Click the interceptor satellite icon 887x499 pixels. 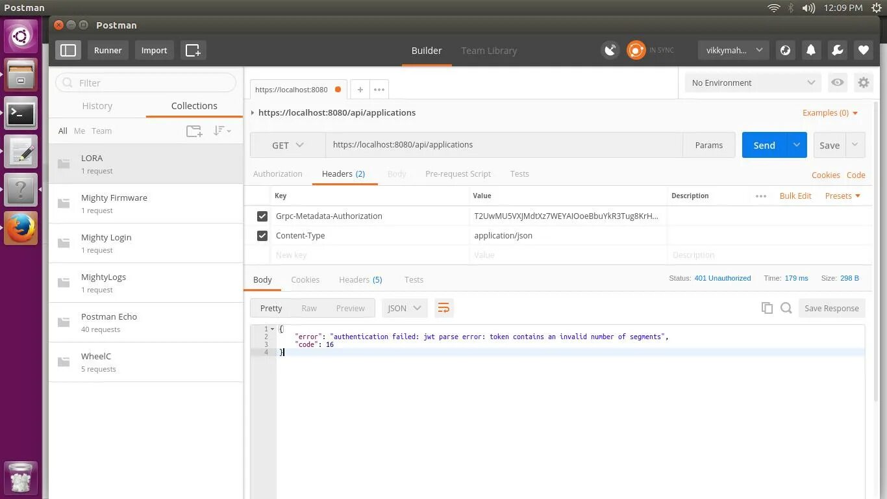point(610,50)
